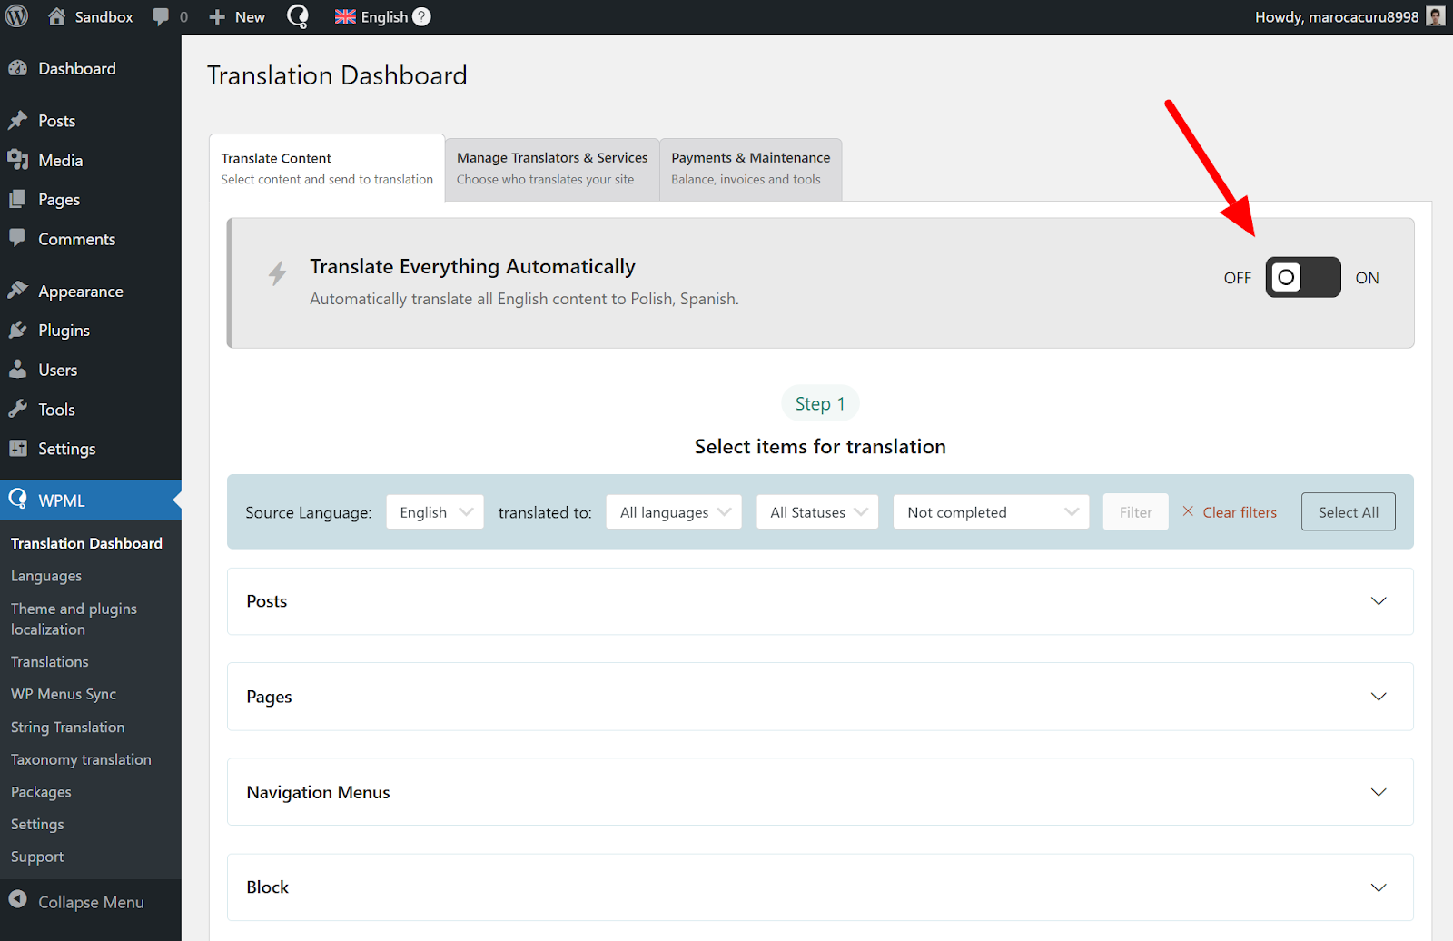Open the All languages dropdown
This screenshot has width=1453, height=941.
tap(674, 511)
